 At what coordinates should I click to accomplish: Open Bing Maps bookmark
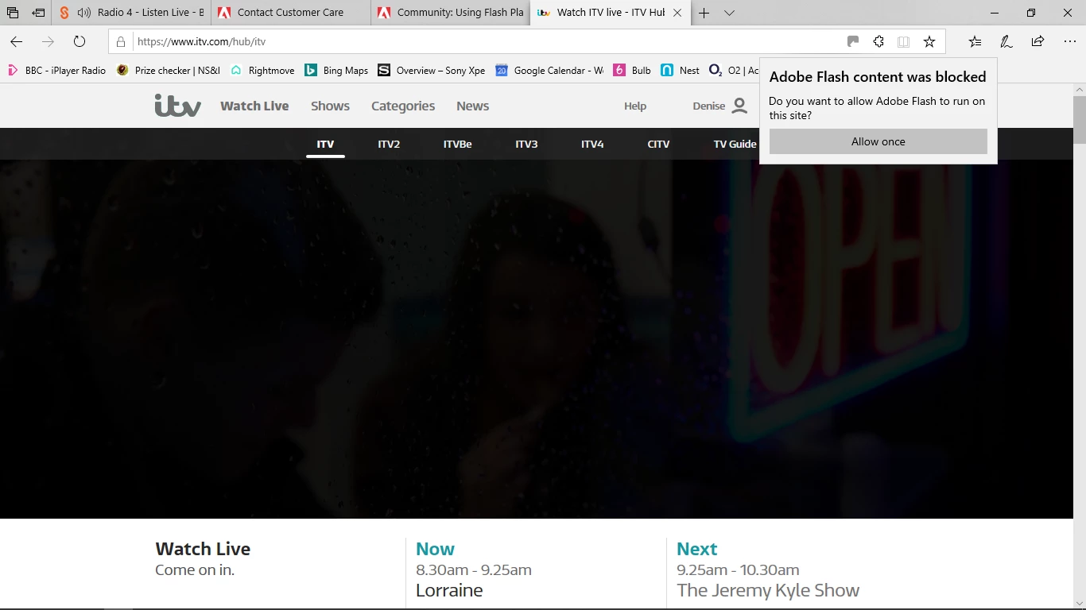[x=336, y=71]
